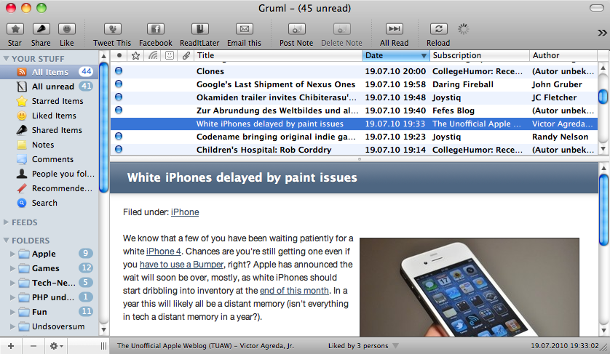Expand the Undsoversum folder
610x354 pixels.
point(12,326)
